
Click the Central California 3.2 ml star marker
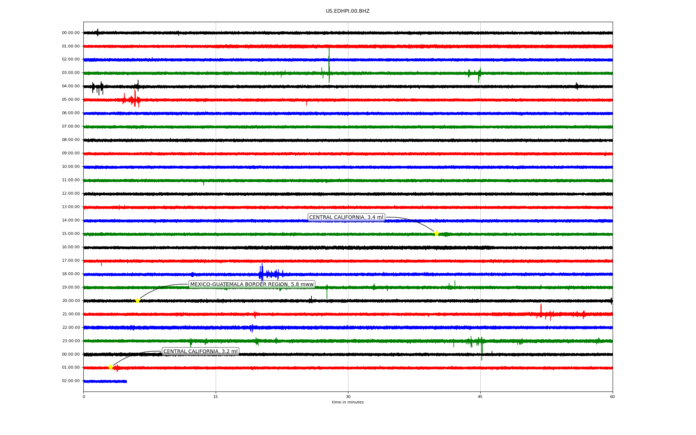tap(111, 367)
